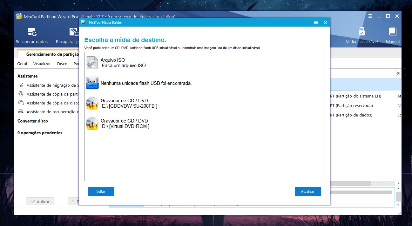
Task: Click the Assistente de recuperação icon
Action: (21, 112)
